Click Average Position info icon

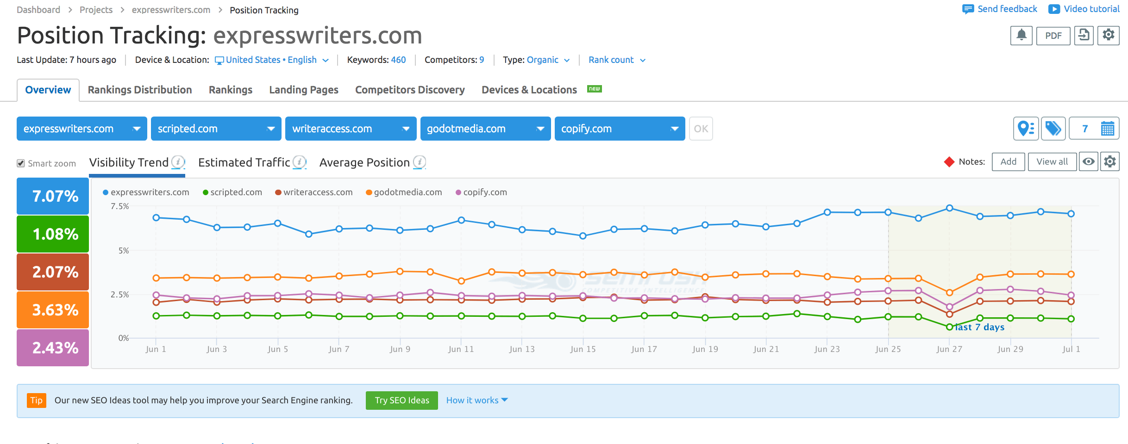(420, 162)
